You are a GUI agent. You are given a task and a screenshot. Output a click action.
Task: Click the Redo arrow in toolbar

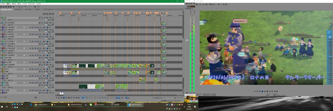tap(30, 7)
